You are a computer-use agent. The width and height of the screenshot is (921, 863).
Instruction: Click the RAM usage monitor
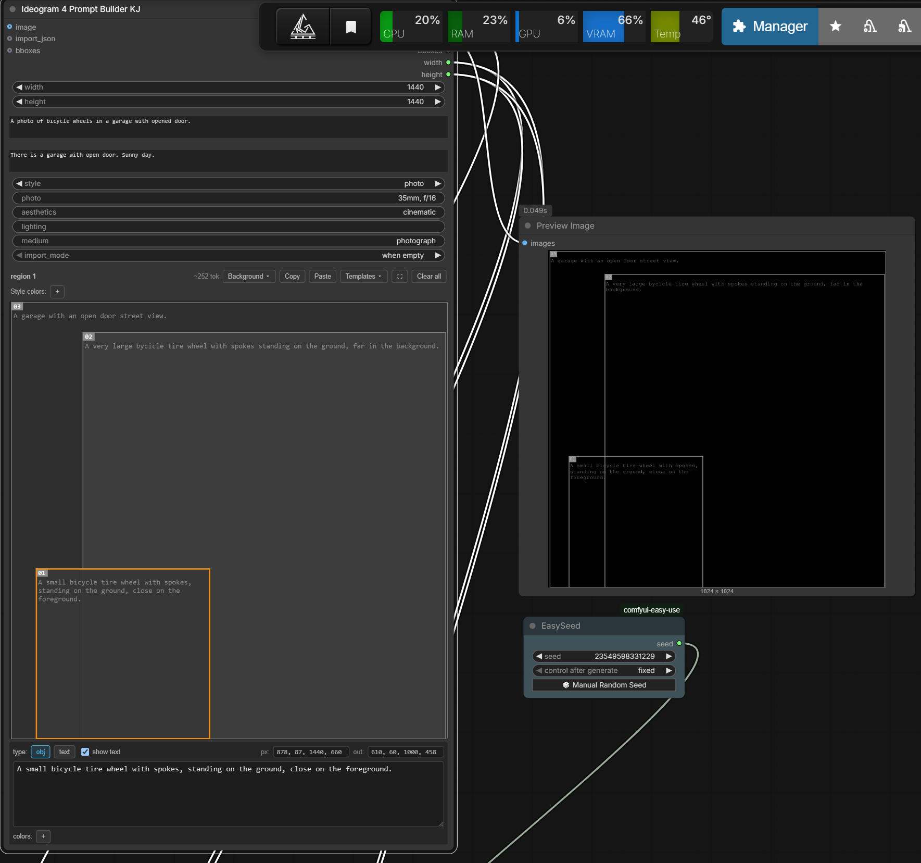[478, 27]
